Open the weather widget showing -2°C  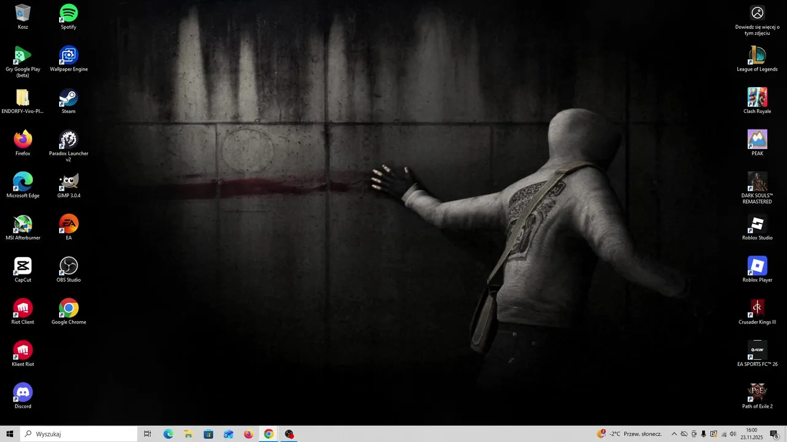630,434
